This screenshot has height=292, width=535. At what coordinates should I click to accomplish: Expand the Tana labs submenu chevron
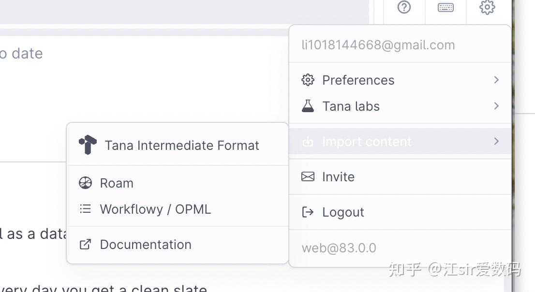pyautogui.click(x=496, y=106)
